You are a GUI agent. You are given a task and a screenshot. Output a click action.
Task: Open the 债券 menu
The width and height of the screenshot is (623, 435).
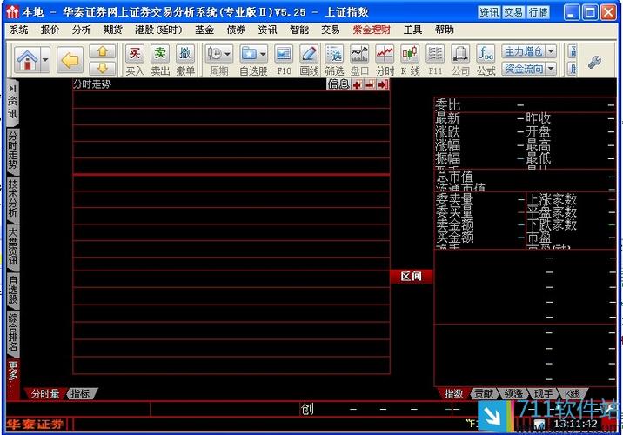(x=236, y=30)
